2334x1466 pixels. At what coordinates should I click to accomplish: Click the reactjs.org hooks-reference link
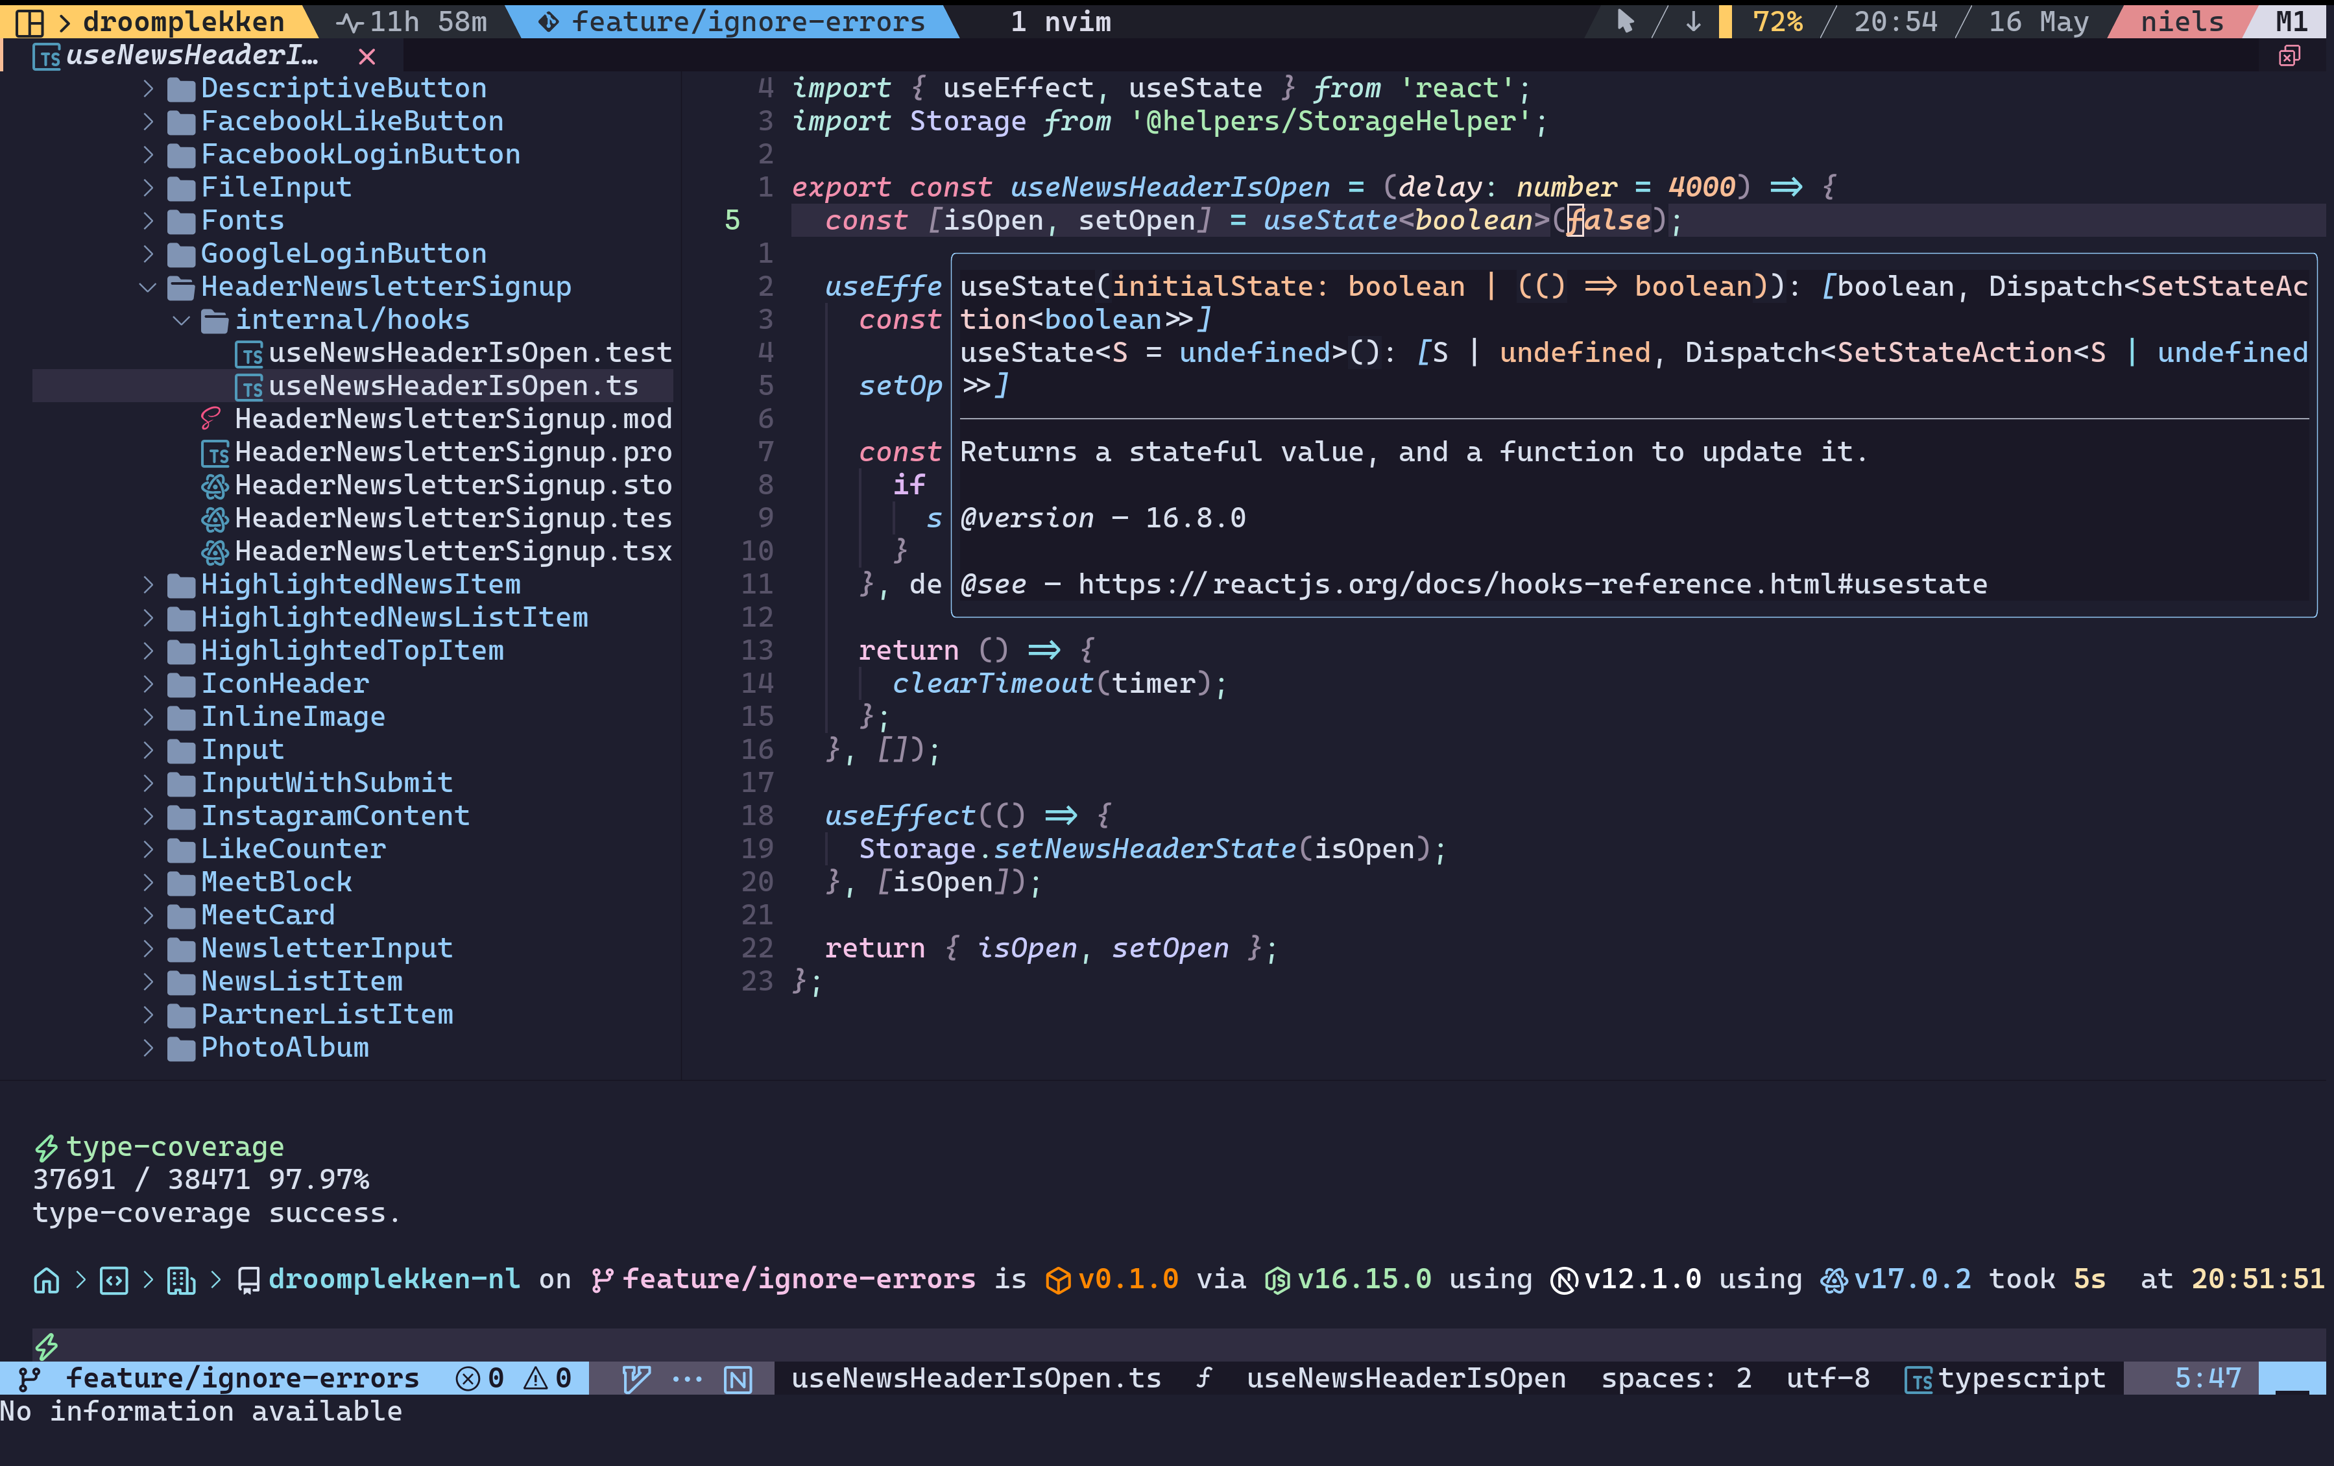1532,584
